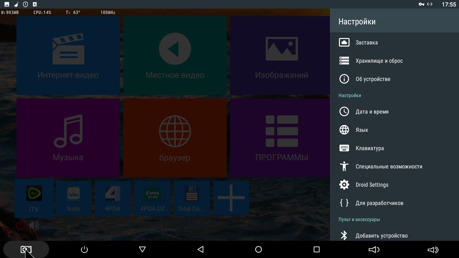Image resolution: width=459 pixels, height=258 pixels.
Task: Click the cloud screensaver icon
Action: pos(344,42)
